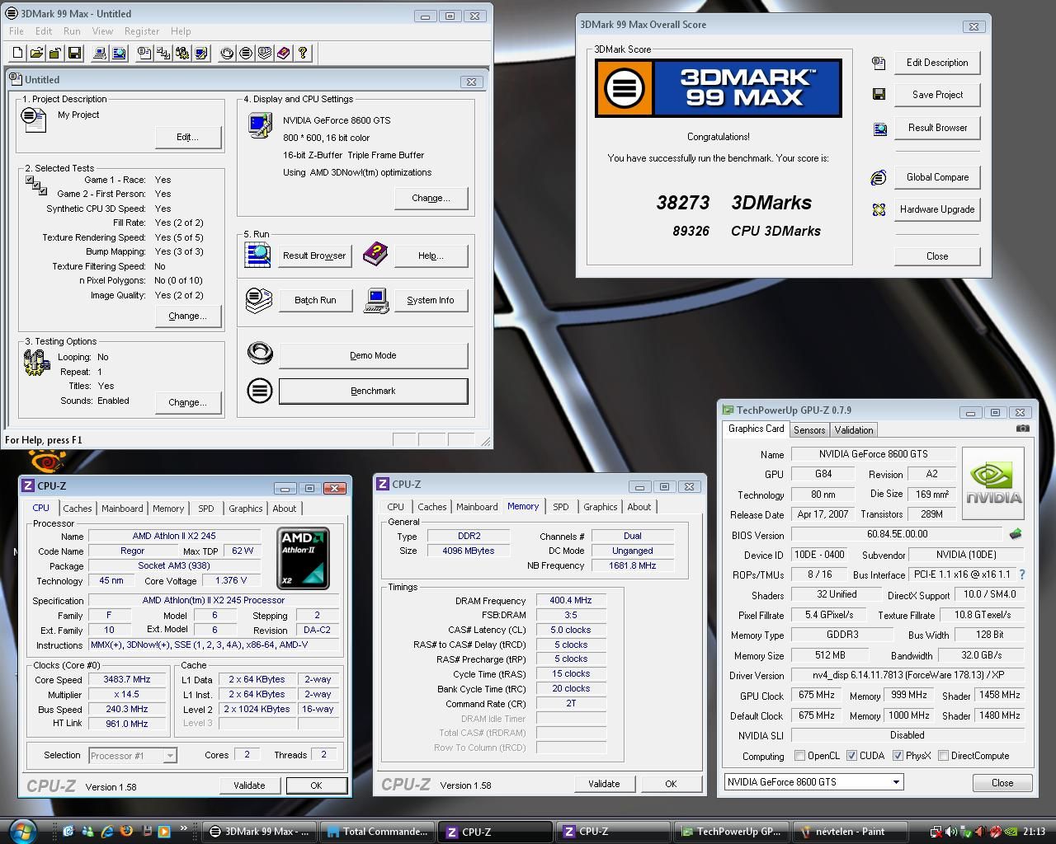Click the Core Speed value field
This screenshot has height=844, width=1056.
[x=126, y=680]
